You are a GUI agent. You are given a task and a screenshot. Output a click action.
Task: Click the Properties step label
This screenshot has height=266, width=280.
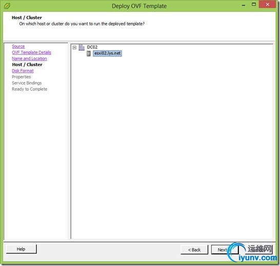click(22, 77)
